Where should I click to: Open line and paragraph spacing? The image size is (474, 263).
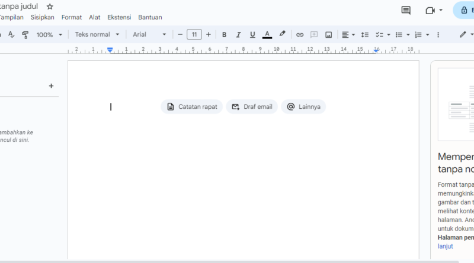365,35
